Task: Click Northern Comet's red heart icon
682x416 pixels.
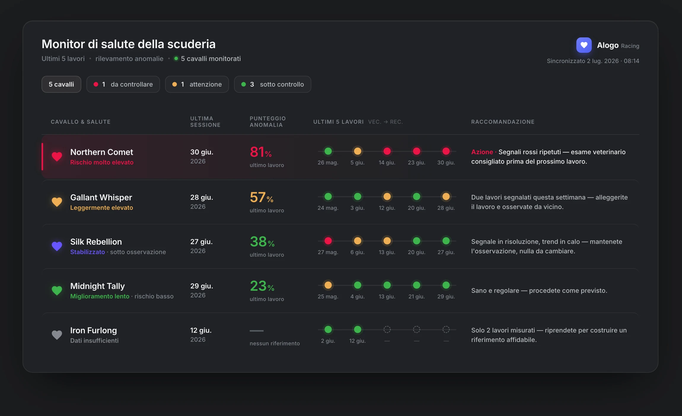Action: click(57, 156)
